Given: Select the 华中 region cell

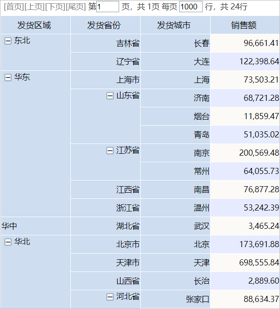Looking at the screenshot, I should (x=36, y=226).
